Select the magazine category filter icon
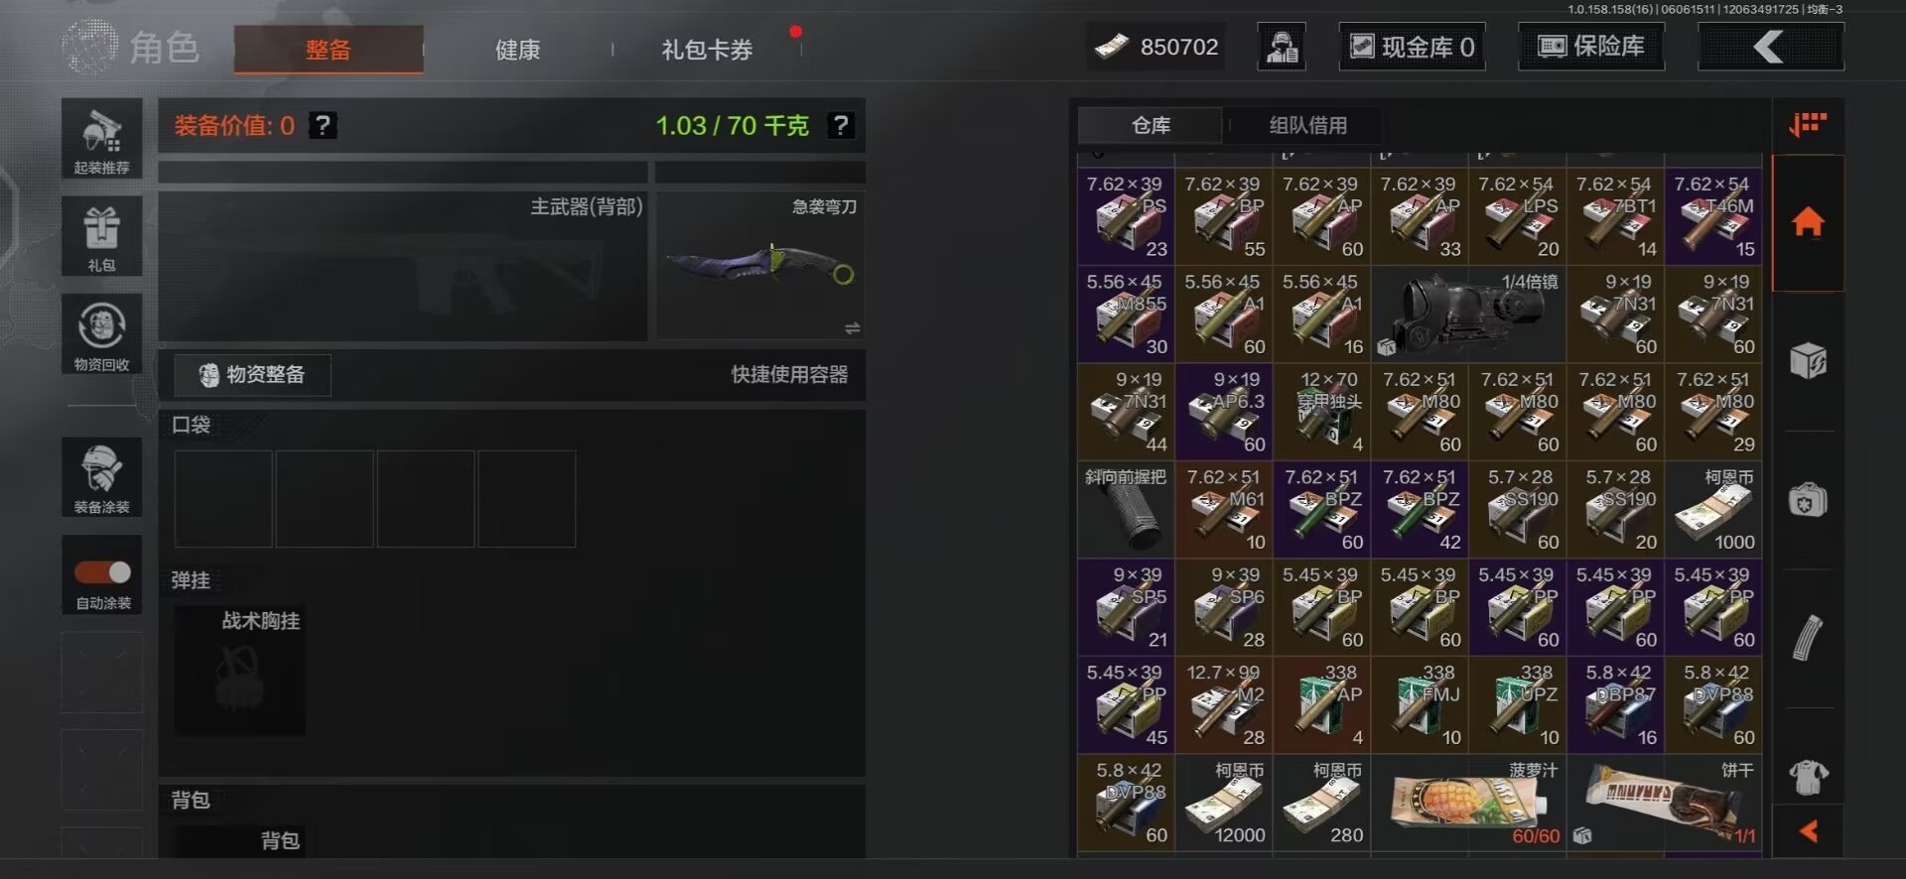The height and width of the screenshot is (879, 1906). tap(1808, 638)
